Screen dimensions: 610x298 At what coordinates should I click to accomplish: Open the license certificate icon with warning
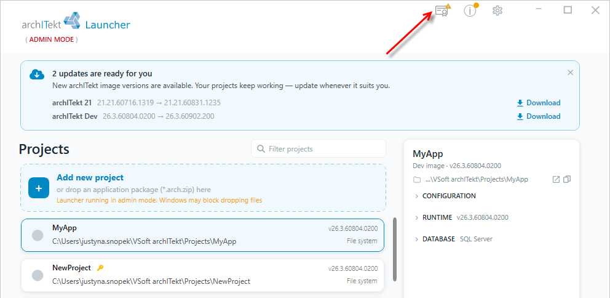[442, 10]
